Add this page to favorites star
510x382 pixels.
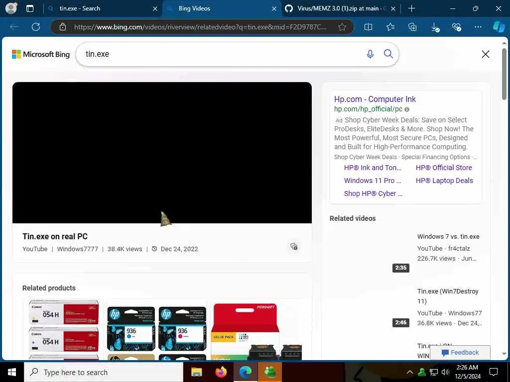[342, 27]
